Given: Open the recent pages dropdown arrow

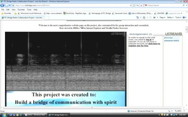Looking at the screenshot, I should (x=10, y=5).
